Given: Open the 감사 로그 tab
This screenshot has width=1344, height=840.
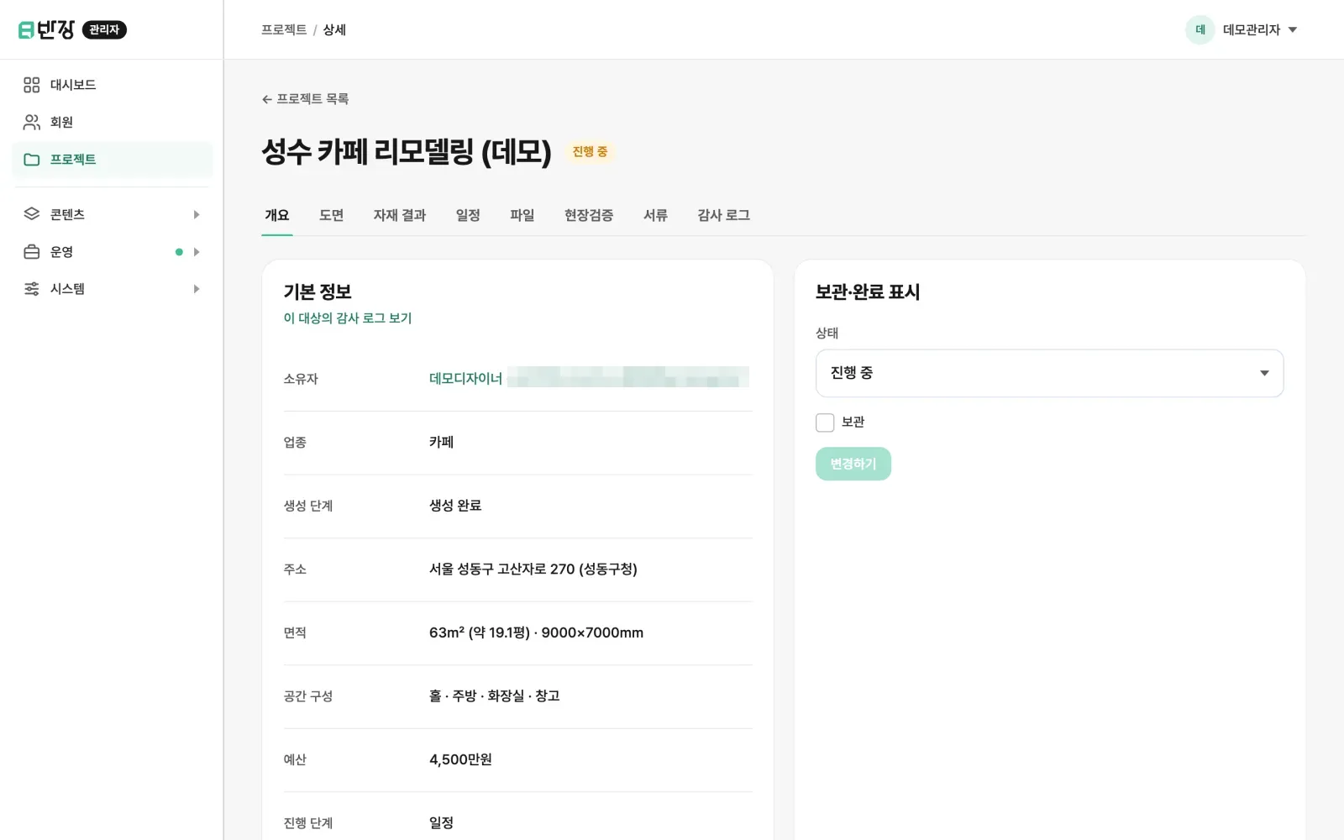Looking at the screenshot, I should [723, 215].
